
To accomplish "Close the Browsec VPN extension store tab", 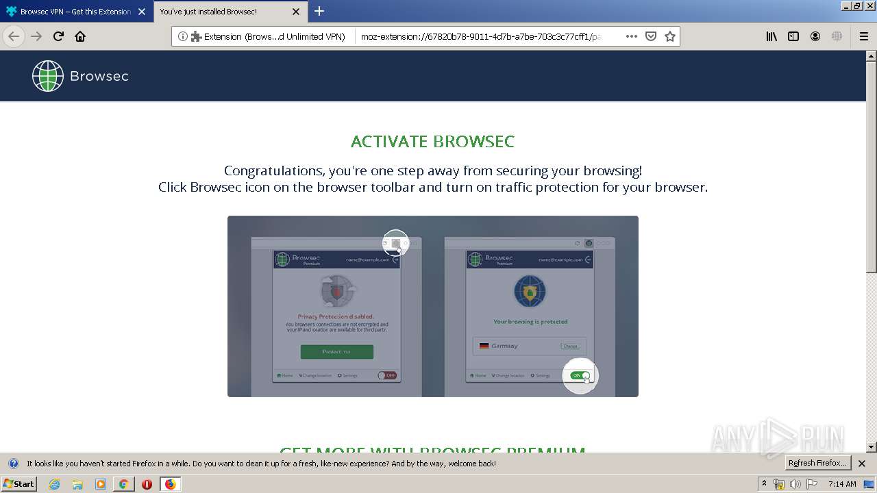I will [x=142, y=12].
